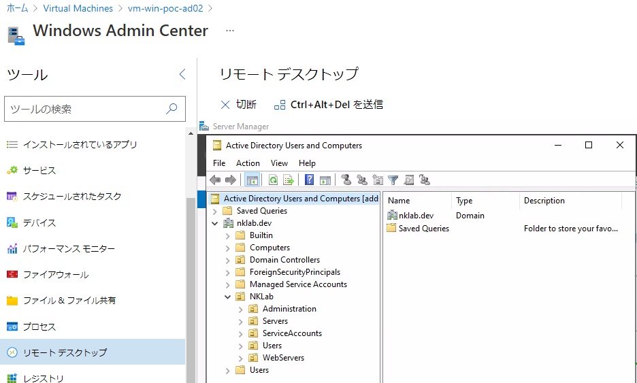Open the Help menu
The image size is (637, 383).
[307, 163]
